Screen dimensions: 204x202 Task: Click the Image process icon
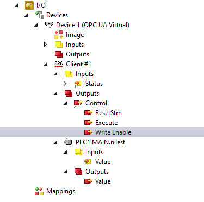pyautogui.click(x=59, y=35)
